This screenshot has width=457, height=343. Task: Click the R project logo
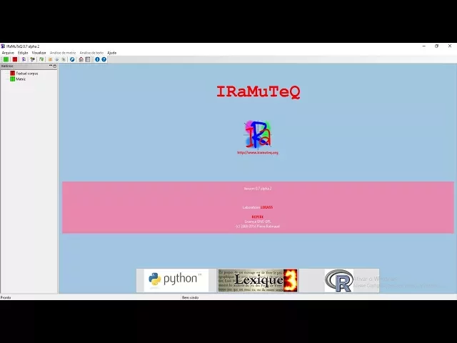[339, 280]
